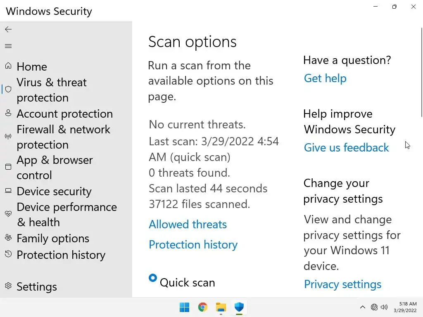The height and width of the screenshot is (317, 423).
Task: Click the Firewall & network antenna icon
Action: tap(8, 137)
